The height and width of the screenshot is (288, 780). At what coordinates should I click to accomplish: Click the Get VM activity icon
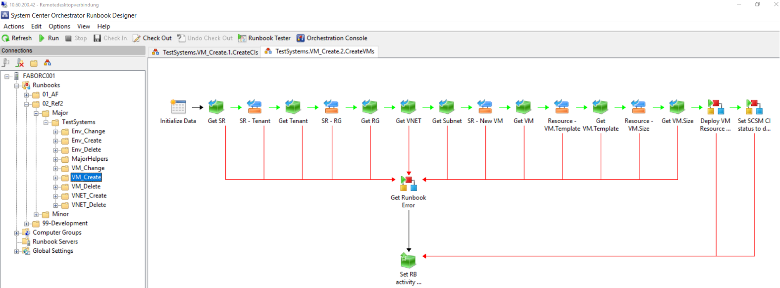coord(523,107)
